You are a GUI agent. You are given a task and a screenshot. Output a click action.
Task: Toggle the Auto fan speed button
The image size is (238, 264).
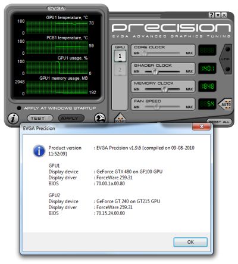(x=226, y=104)
